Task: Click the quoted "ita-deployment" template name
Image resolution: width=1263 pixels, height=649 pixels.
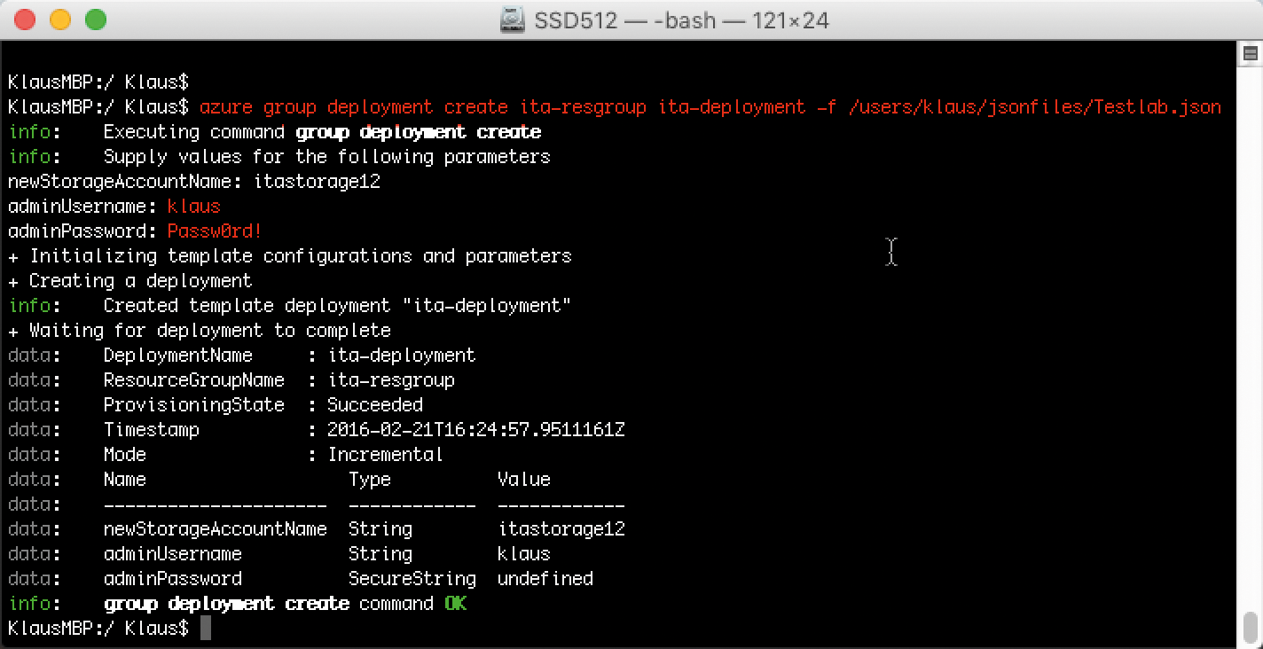Action: [486, 306]
